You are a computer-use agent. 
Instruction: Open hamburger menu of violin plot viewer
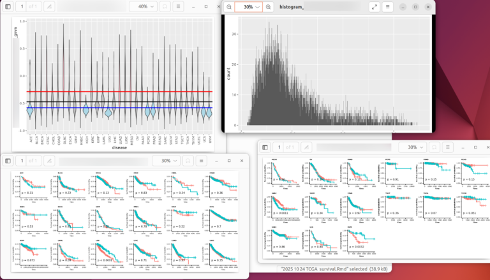(x=178, y=6)
